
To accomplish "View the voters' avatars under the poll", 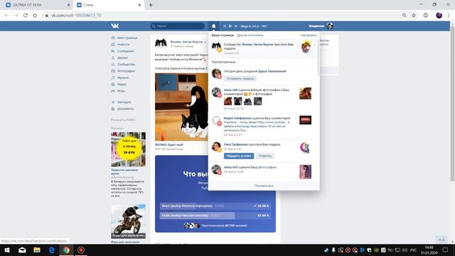I will click(191, 225).
